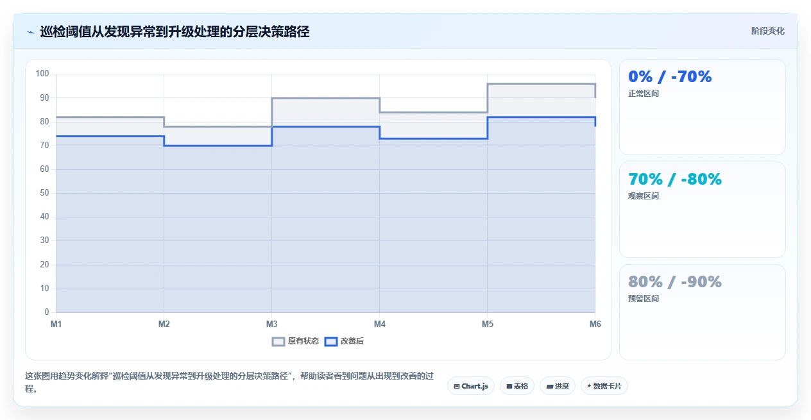Select the 表格 tag
This screenshot has height=420, width=811.
point(516,386)
